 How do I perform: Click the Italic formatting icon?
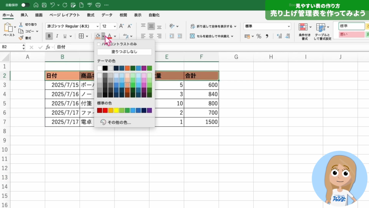57,36
